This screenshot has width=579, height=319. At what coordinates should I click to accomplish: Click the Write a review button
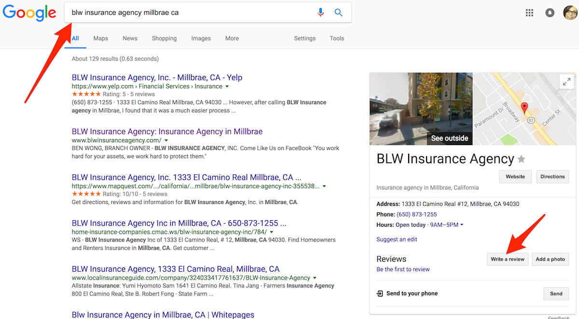(x=508, y=259)
